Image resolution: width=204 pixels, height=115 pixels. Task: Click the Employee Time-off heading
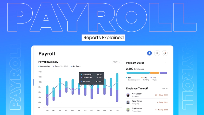(x=137, y=88)
